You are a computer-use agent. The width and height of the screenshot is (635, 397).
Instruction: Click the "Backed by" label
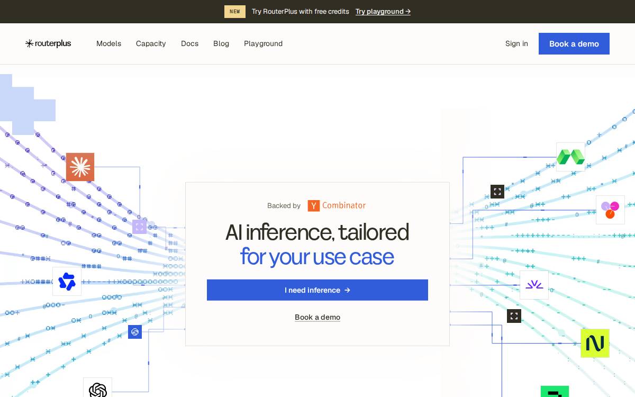[284, 206]
